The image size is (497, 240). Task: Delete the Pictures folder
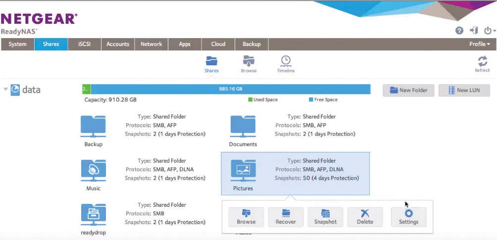point(365,217)
